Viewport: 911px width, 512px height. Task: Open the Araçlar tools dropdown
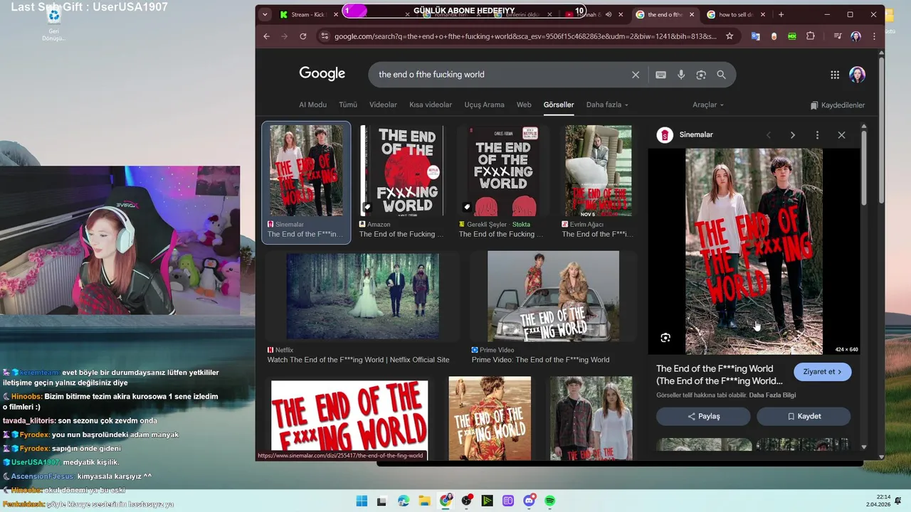(x=708, y=105)
